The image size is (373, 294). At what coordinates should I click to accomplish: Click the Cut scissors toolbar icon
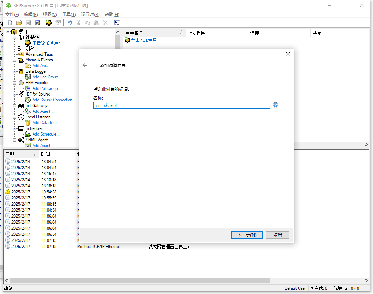[79, 23]
